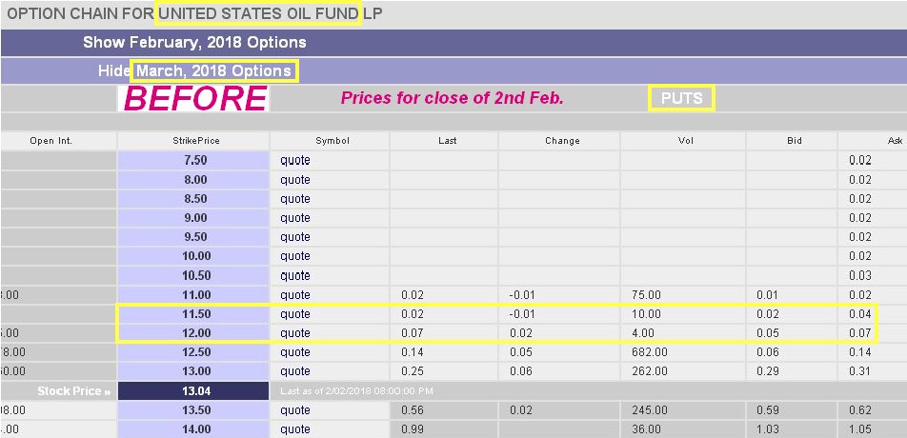
Task: Open quote link for 14.00 strike
Action: pyautogui.click(x=295, y=429)
